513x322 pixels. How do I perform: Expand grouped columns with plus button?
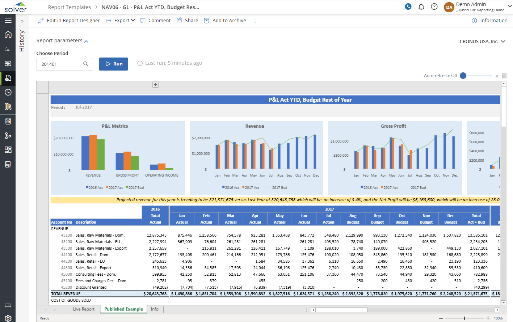[x=155, y=85]
